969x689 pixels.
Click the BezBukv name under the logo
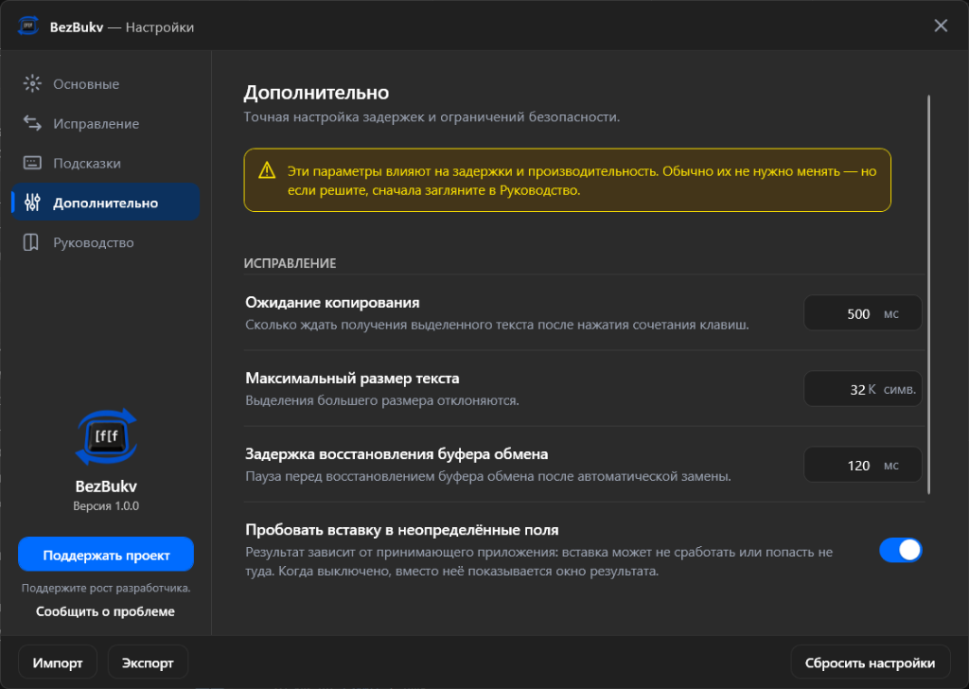(x=106, y=486)
